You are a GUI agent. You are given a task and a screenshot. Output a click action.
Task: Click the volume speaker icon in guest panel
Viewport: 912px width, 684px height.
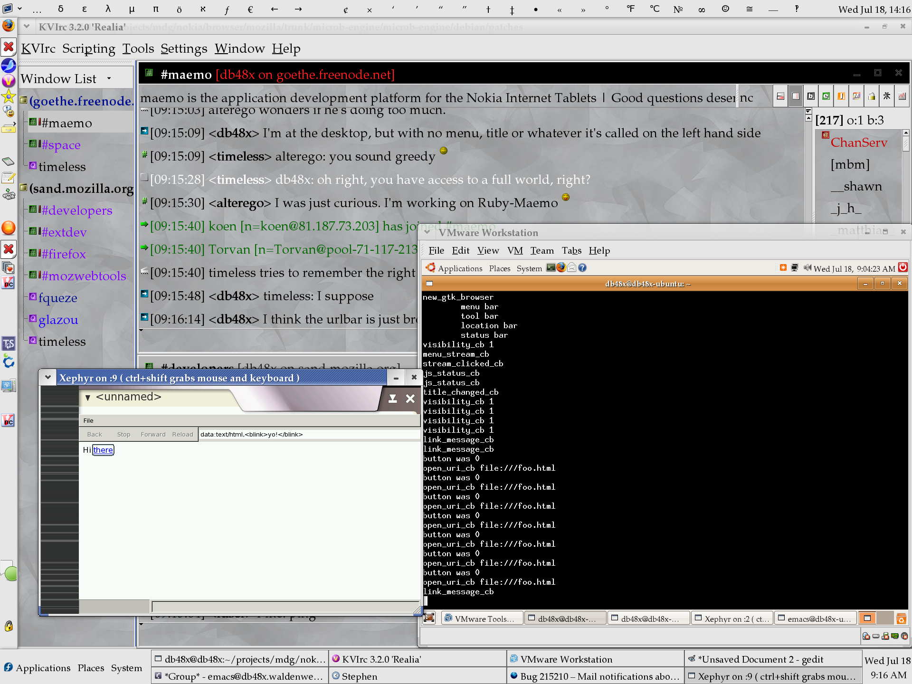point(807,268)
